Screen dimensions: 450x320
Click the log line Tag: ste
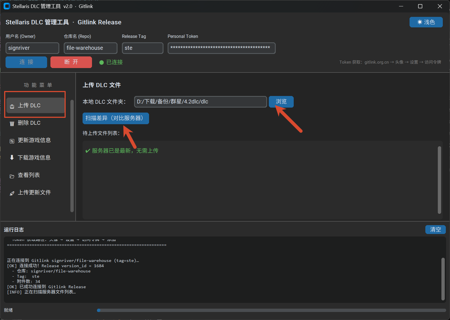coord(26,276)
